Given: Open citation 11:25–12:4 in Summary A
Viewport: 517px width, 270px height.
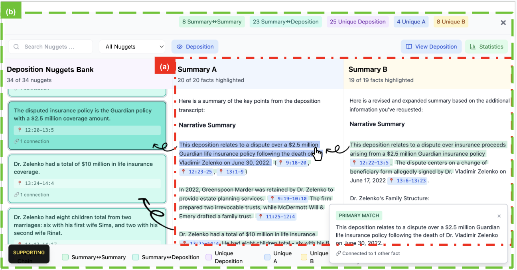Looking at the screenshot, I should click(x=277, y=217).
